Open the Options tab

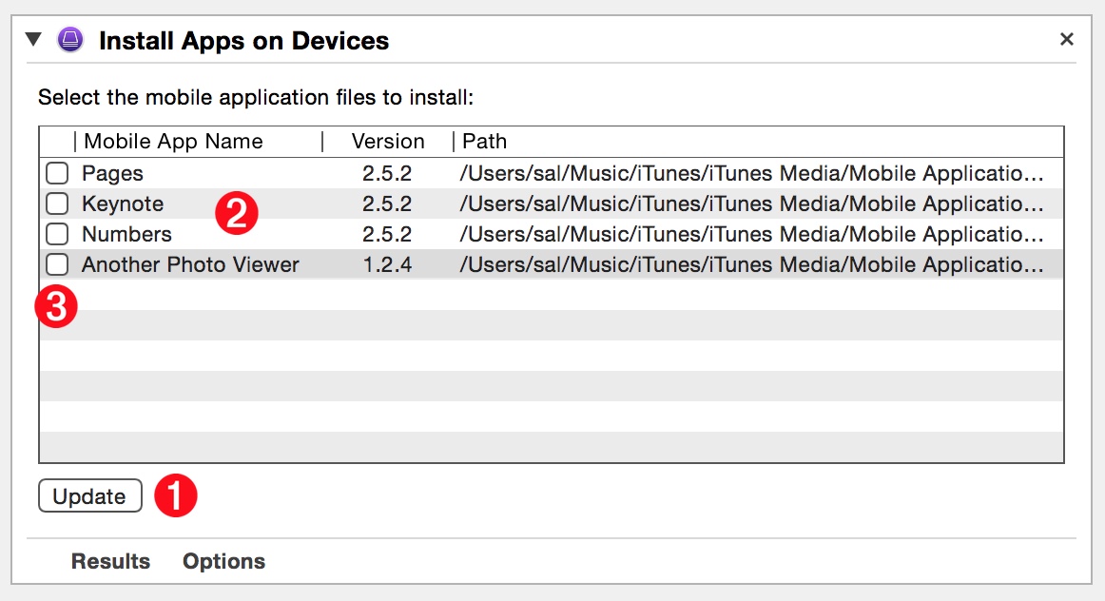coord(224,561)
